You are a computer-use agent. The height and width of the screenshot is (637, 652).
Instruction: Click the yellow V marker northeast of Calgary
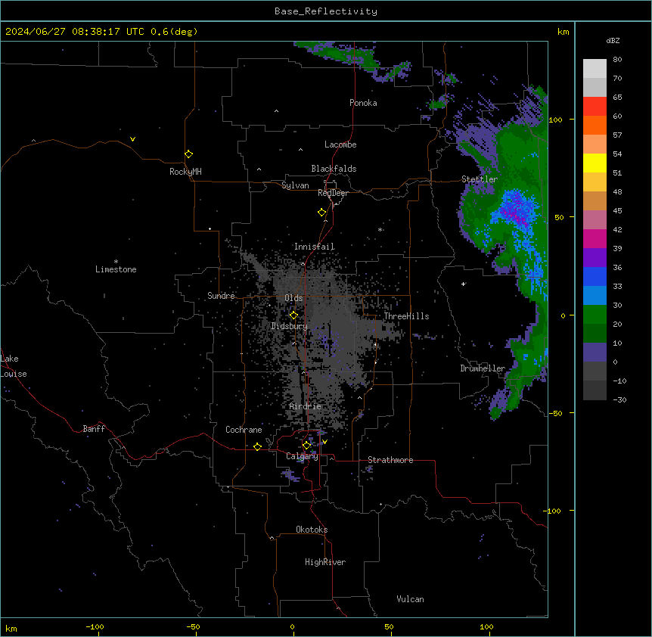(324, 442)
